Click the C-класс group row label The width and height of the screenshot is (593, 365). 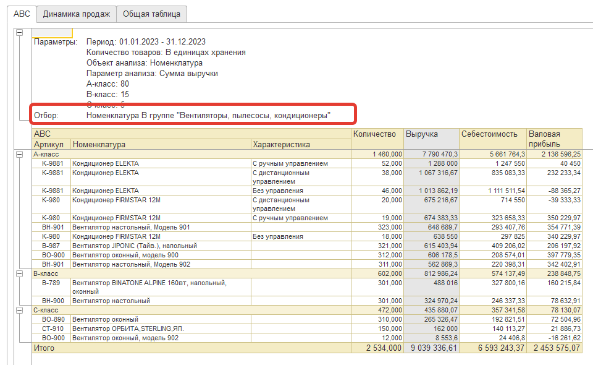coord(46,310)
